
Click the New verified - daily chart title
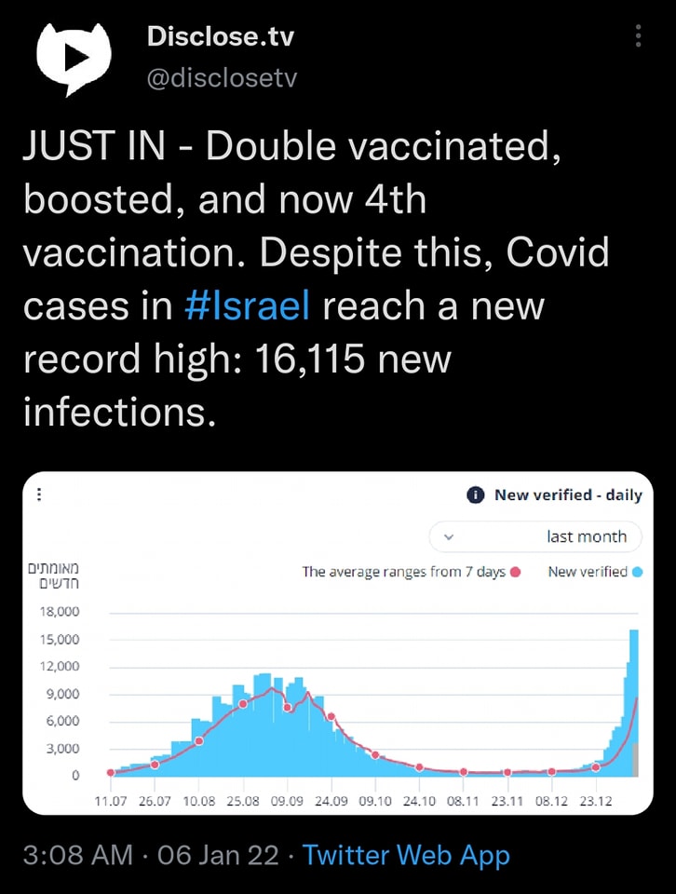click(x=568, y=495)
